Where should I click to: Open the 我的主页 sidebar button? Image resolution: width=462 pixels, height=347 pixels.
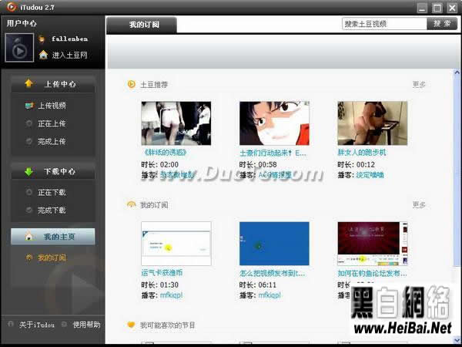coord(53,237)
